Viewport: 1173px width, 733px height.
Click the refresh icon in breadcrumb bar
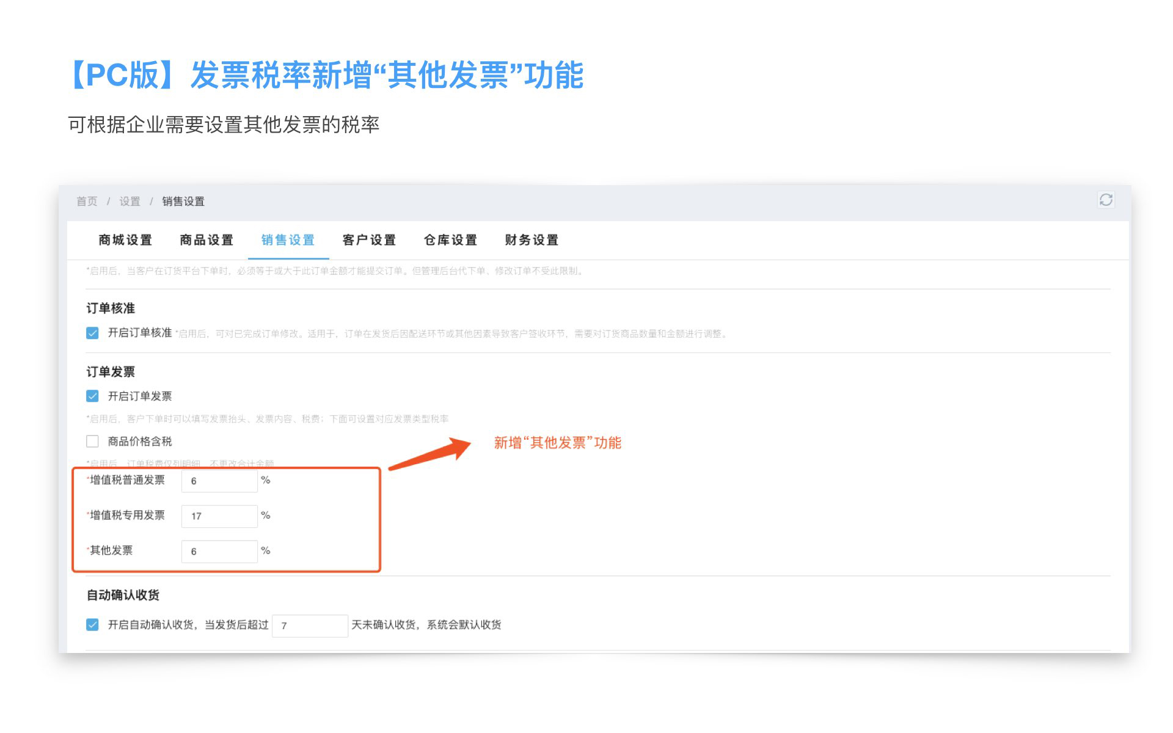tap(1105, 200)
